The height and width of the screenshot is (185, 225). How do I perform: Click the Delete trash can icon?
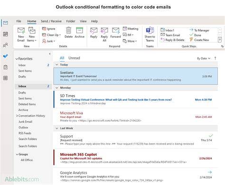pyautogui.click(x=68, y=30)
